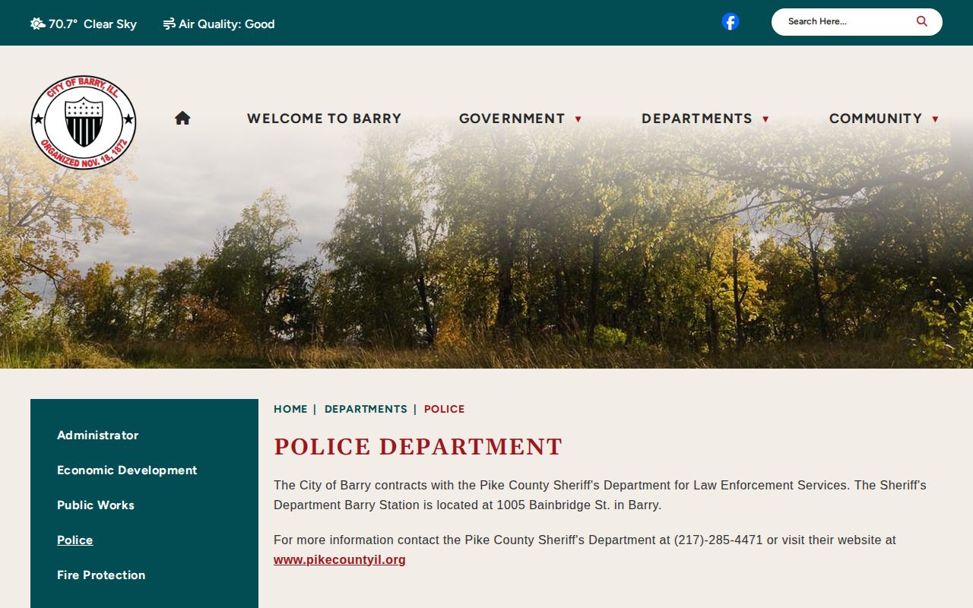Select Public Works in the sidebar

point(96,505)
